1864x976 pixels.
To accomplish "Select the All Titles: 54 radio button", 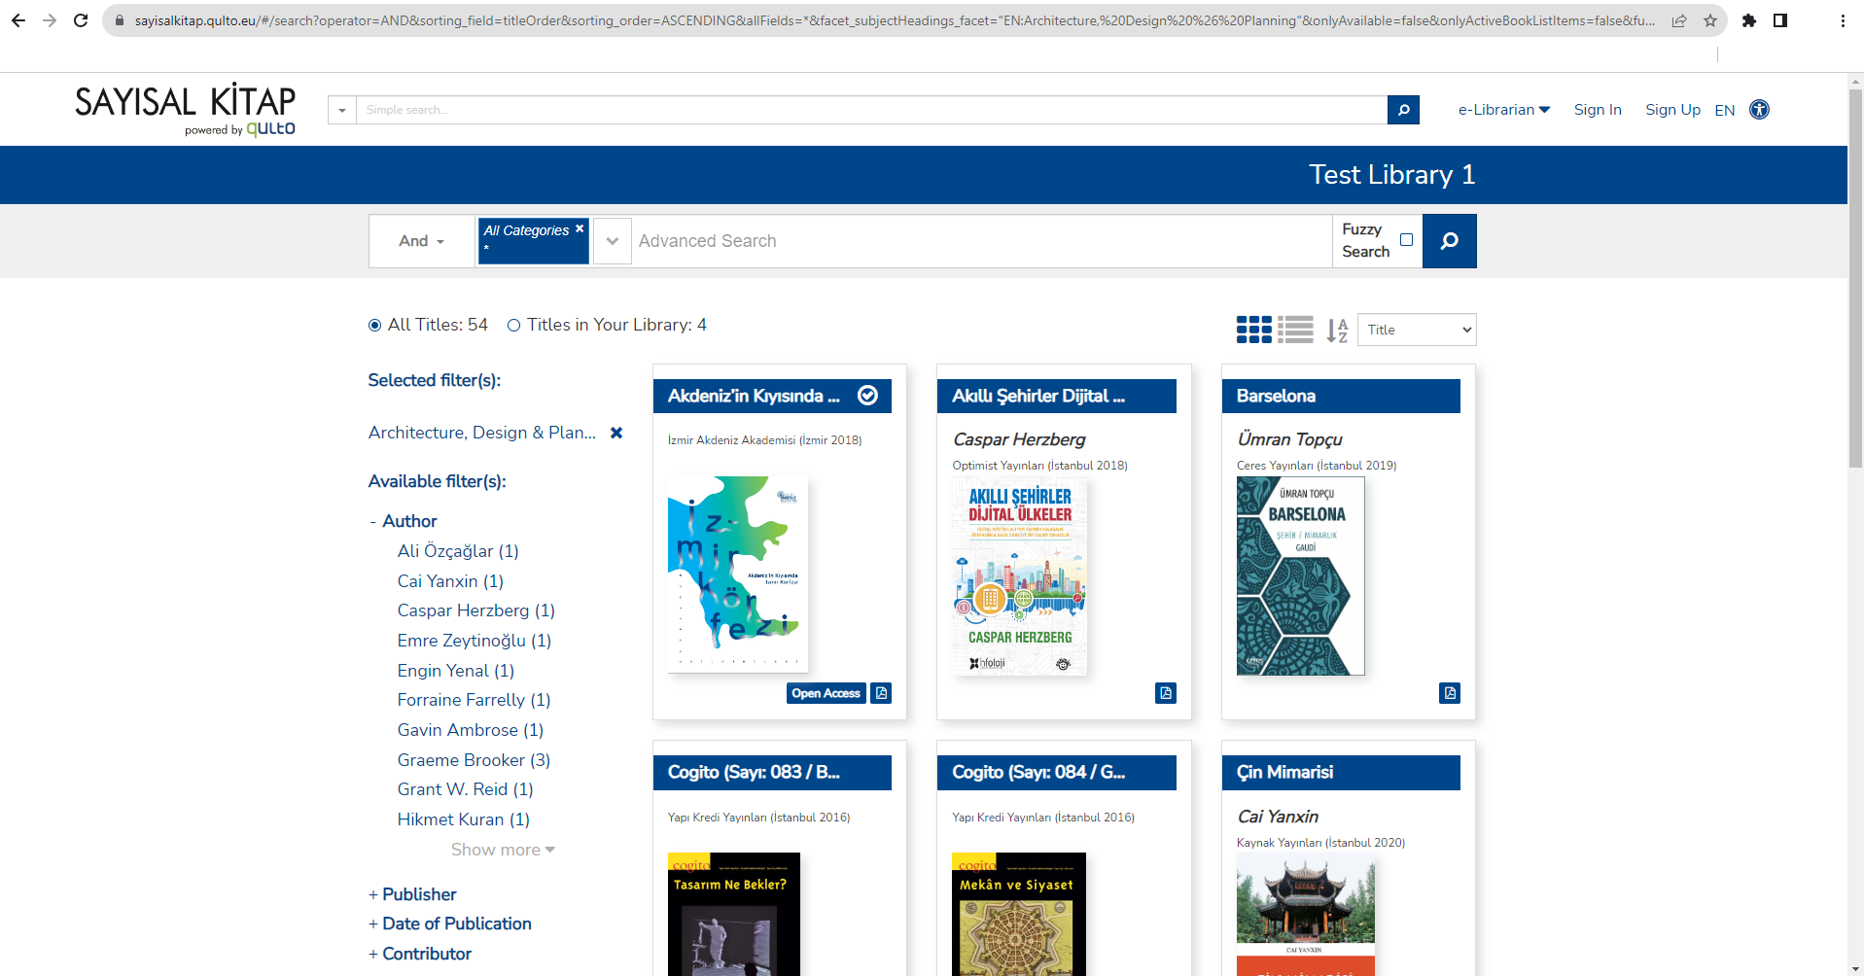I will pos(374,326).
